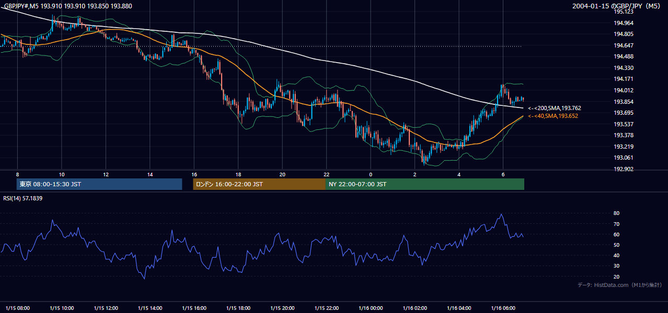Click price axis value 192.902
This screenshot has height=313, width=668.
pos(624,169)
